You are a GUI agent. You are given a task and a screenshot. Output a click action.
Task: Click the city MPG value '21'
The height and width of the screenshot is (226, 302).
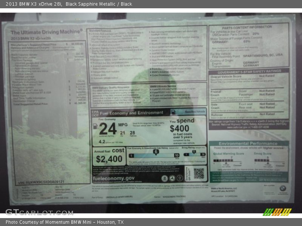tap(122, 133)
